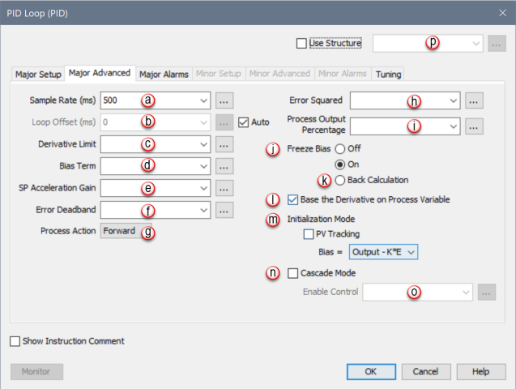
Task: Click into the Derivative Limit input field
Action: tap(146, 144)
